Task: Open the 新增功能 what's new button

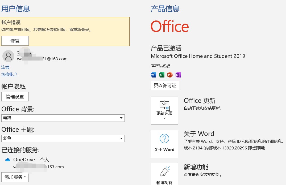Action: [164, 174]
